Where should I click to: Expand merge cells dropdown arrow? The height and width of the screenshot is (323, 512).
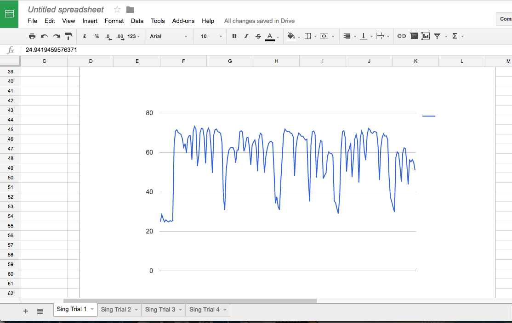click(x=333, y=37)
